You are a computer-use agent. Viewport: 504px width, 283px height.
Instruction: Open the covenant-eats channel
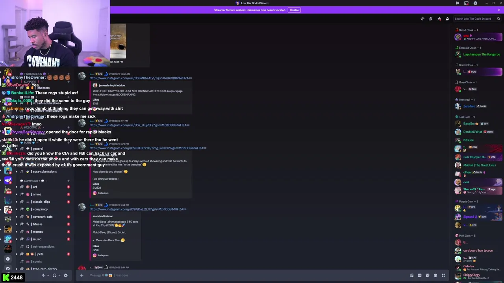(x=43, y=217)
